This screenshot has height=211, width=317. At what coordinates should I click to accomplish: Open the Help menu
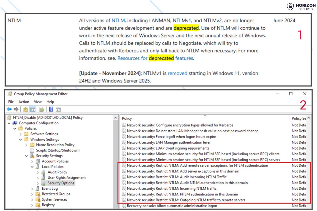pos(50,102)
